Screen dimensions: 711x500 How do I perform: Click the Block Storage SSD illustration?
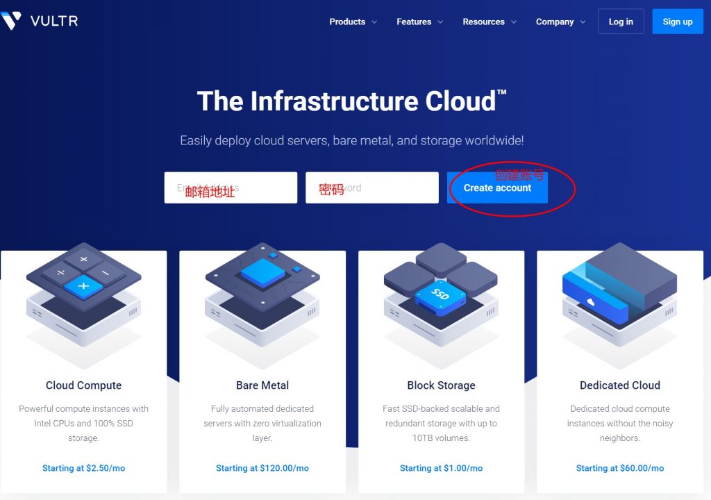441,305
